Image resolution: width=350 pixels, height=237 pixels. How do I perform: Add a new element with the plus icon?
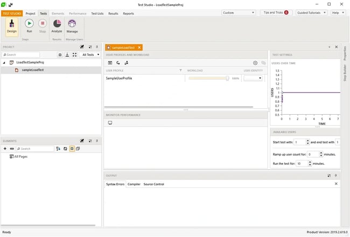(5, 149)
